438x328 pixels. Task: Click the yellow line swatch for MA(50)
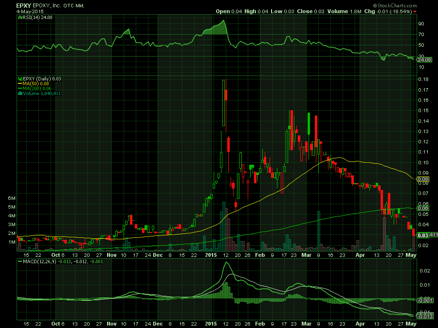[20, 84]
